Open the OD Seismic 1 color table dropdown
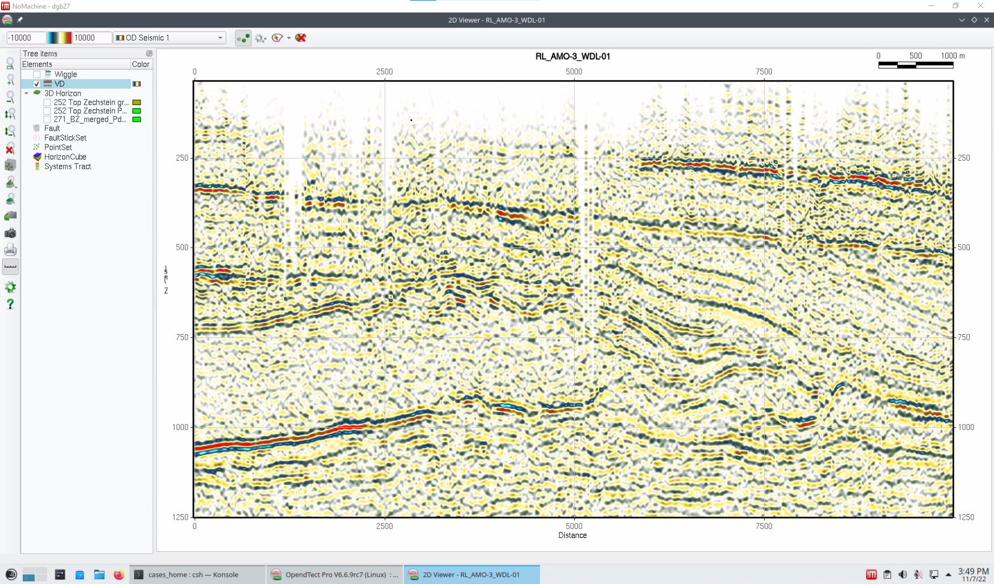Image resolution: width=994 pixels, height=584 pixels. point(169,38)
